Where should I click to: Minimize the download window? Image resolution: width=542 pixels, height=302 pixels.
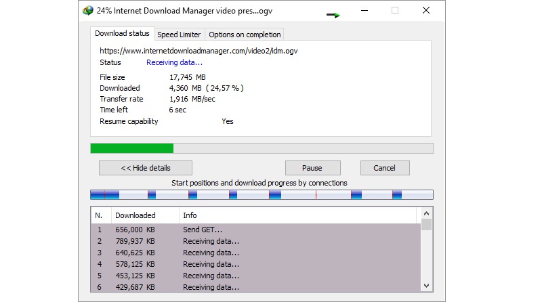tap(364, 10)
